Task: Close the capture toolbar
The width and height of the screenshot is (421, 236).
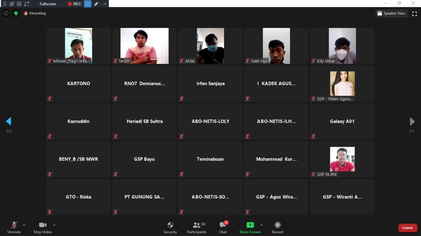Action: click(105, 4)
